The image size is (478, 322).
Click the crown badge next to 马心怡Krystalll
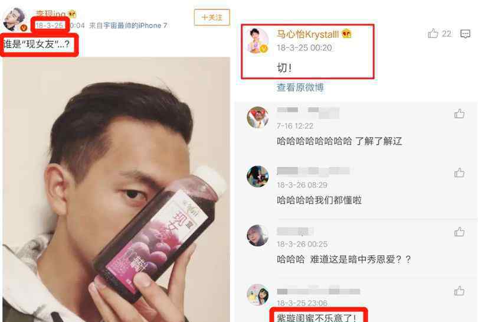(346, 33)
